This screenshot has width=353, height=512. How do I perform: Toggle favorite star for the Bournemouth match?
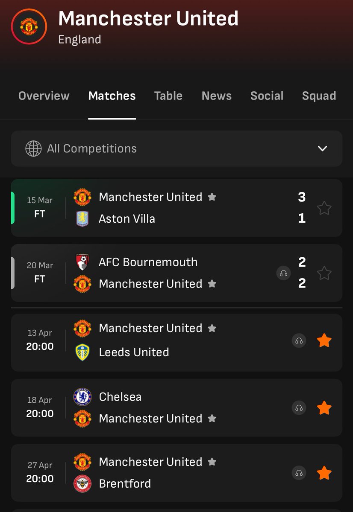[324, 273]
